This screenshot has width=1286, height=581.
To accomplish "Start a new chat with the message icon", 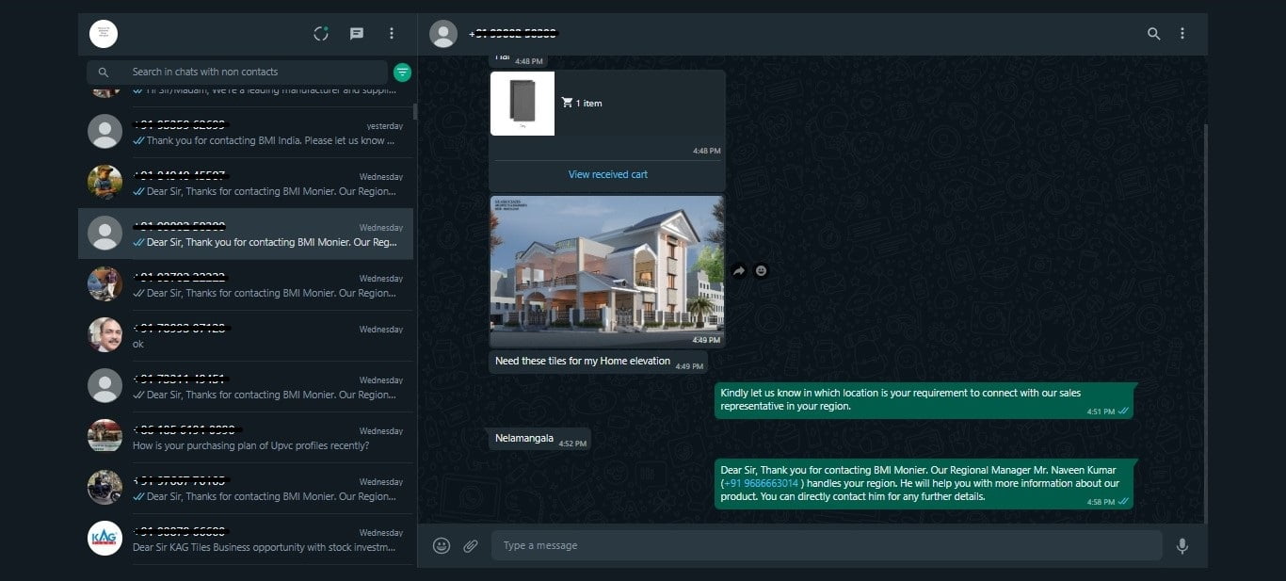I will [x=357, y=34].
